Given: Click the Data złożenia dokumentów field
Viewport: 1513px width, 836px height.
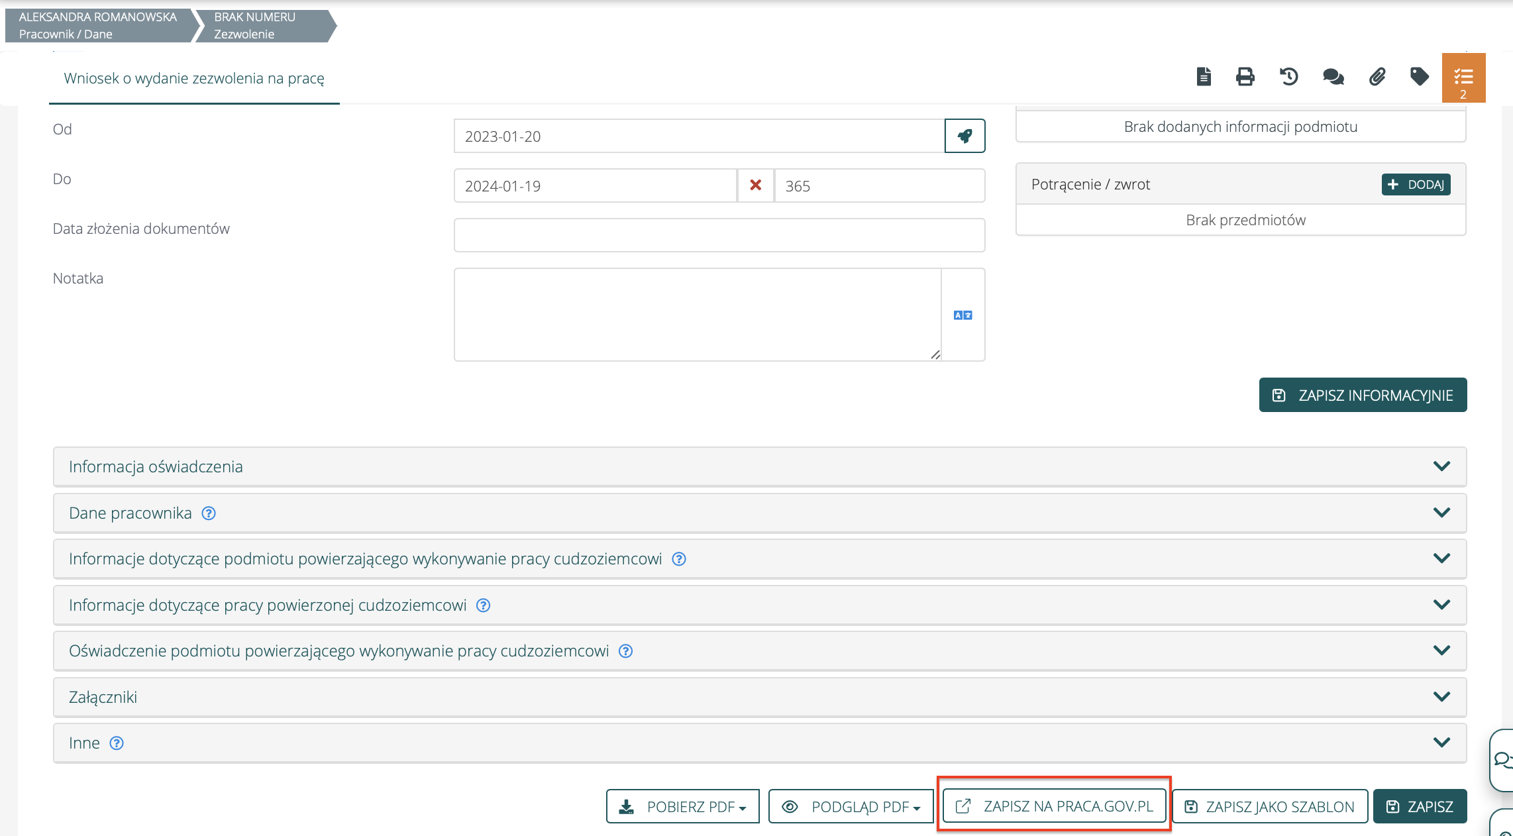Looking at the screenshot, I should (719, 235).
